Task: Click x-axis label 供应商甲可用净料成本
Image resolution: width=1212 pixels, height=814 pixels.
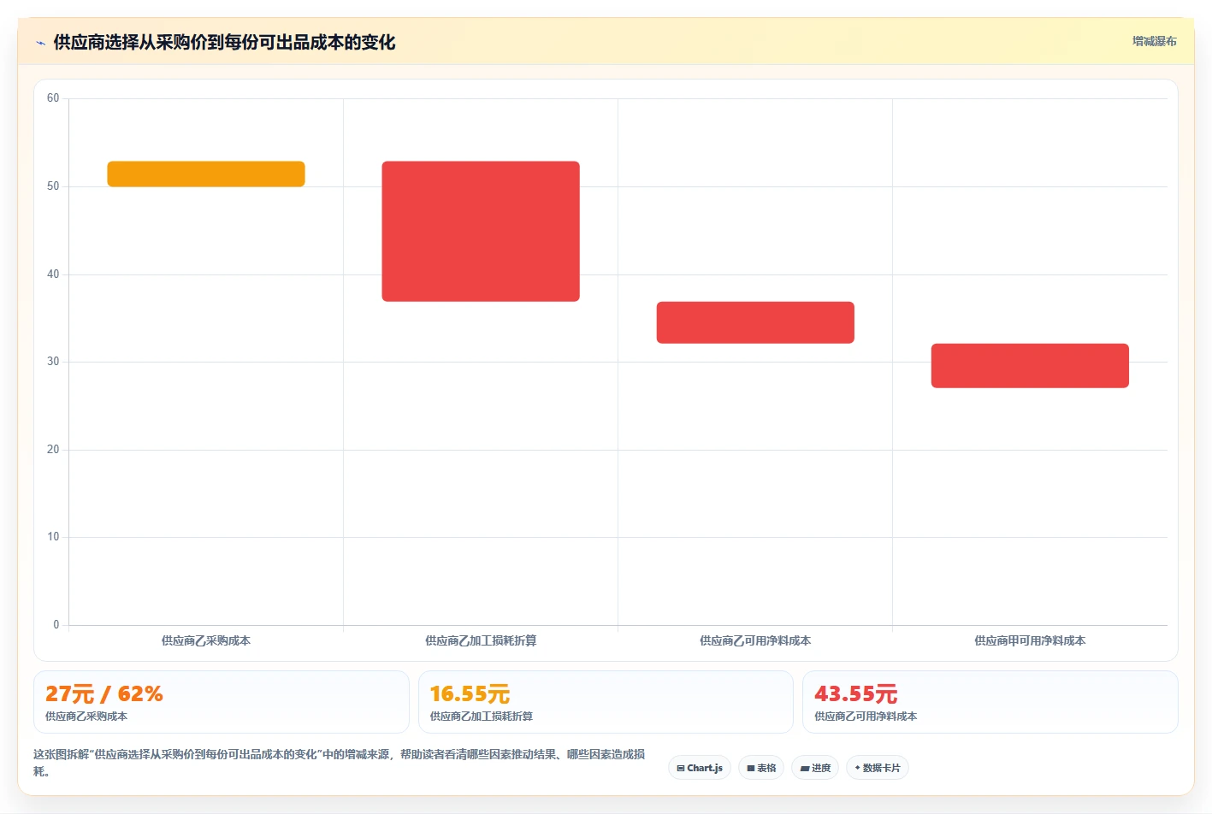Action: [1030, 640]
